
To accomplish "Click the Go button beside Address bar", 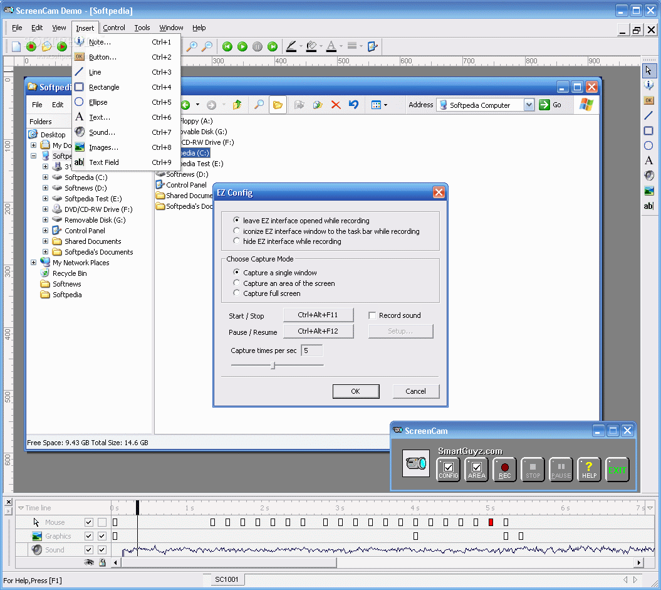I will (x=550, y=105).
